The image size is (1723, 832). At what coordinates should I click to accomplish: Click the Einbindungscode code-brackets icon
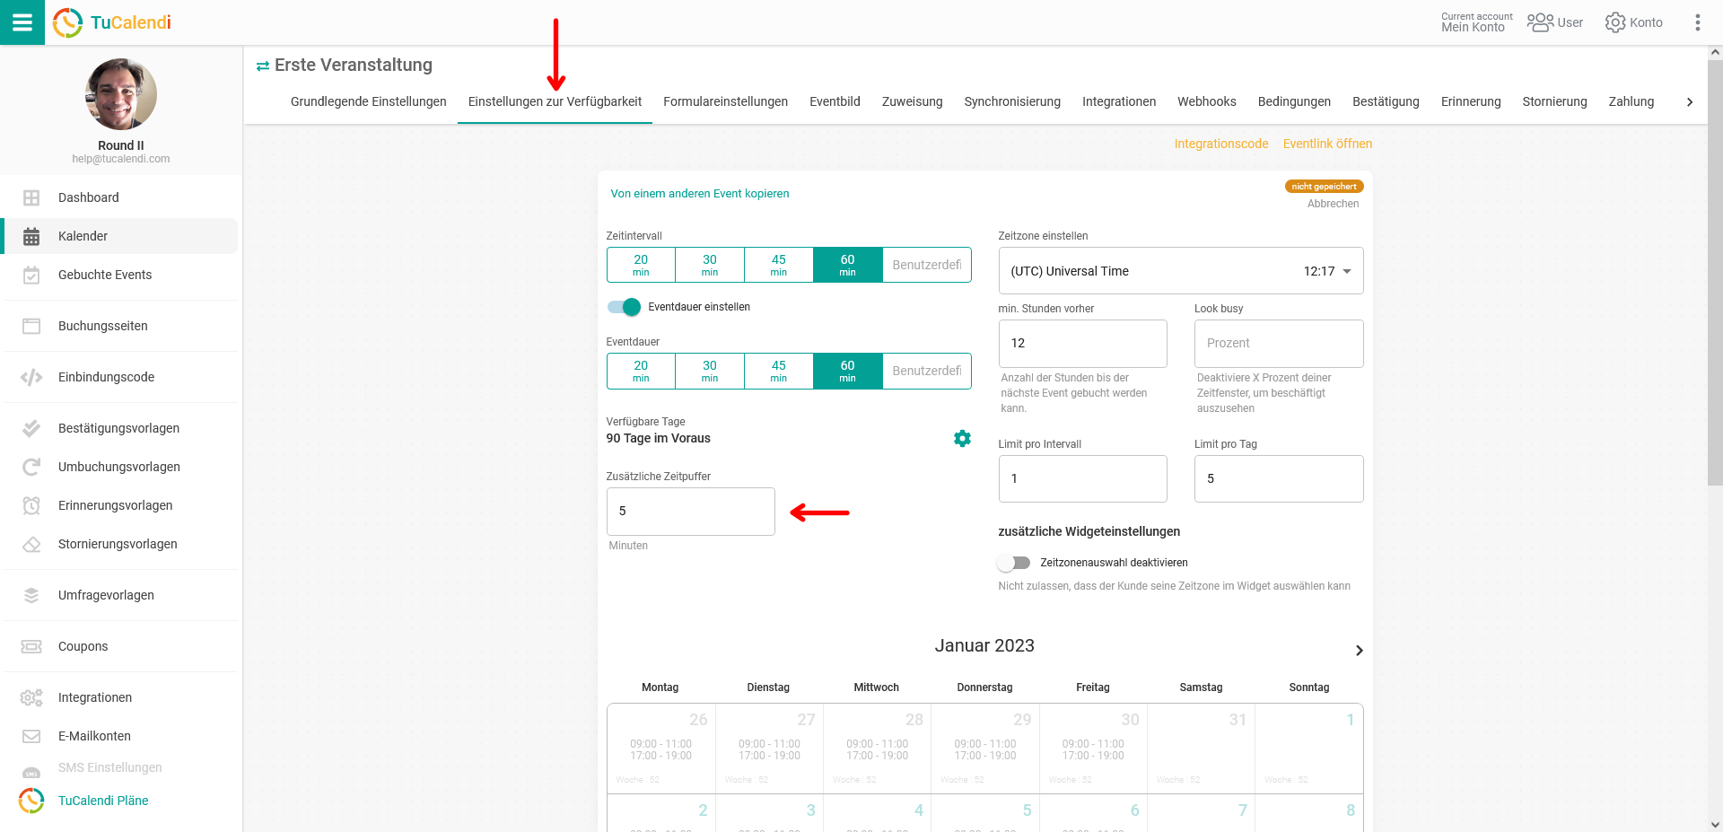click(31, 377)
